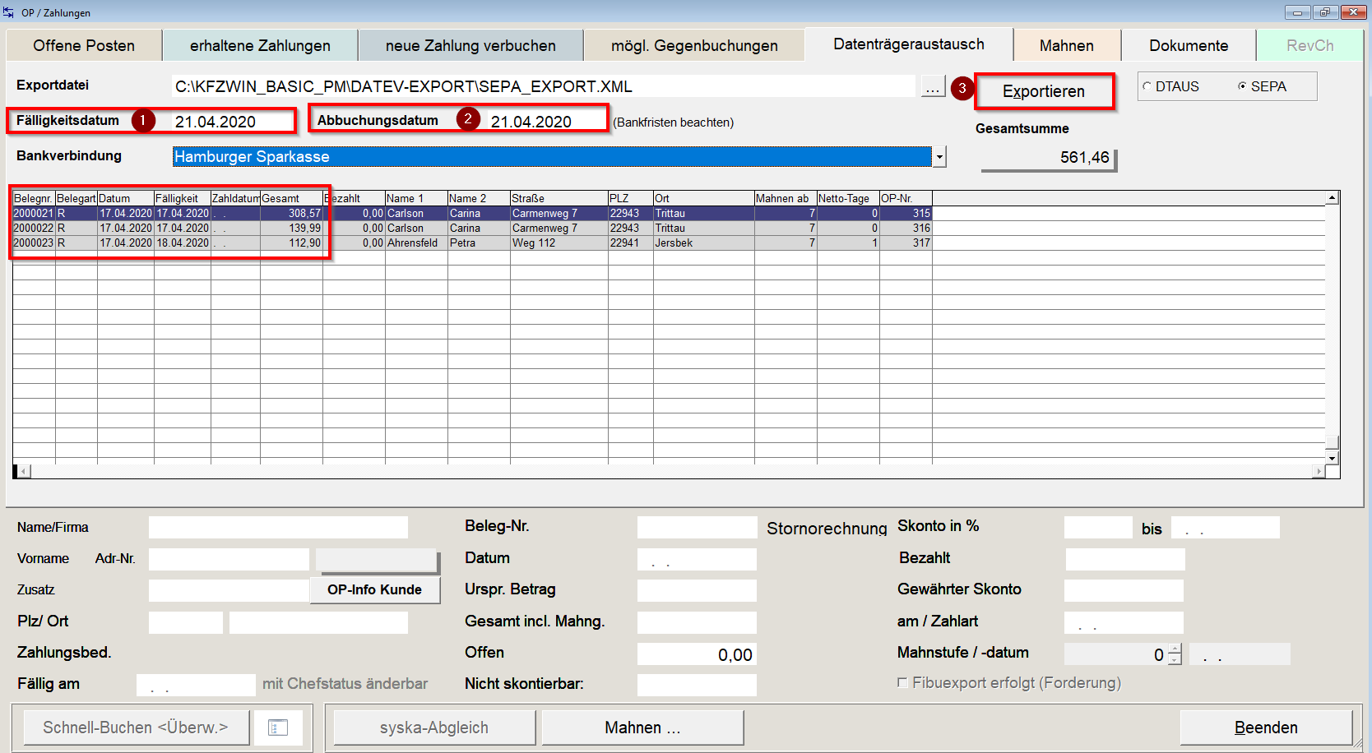Click Jersbek in Ort column
1372x753 pixels.
tap(704, 243)
